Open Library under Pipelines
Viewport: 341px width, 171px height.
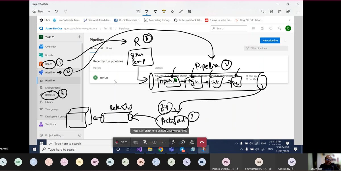tap(49, 102)
